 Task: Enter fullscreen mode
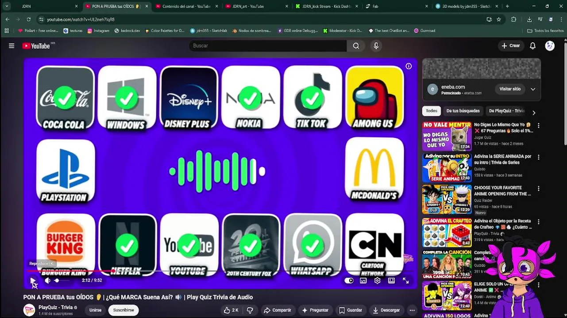click(x=405, y=280)
